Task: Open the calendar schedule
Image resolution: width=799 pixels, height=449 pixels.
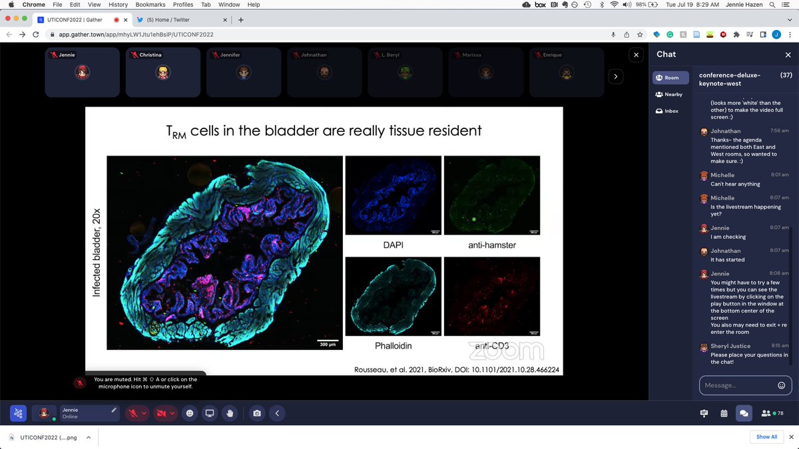Action: pos(724,413)
